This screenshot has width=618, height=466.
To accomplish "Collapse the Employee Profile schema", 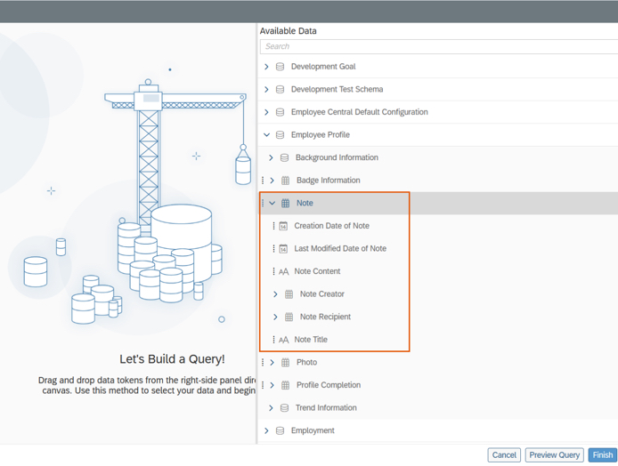I will [x=266, y=135].
